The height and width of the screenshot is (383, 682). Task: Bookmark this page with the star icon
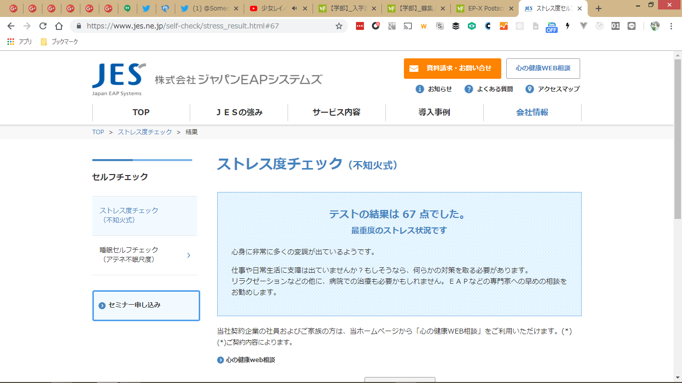[x=339, y=26]
